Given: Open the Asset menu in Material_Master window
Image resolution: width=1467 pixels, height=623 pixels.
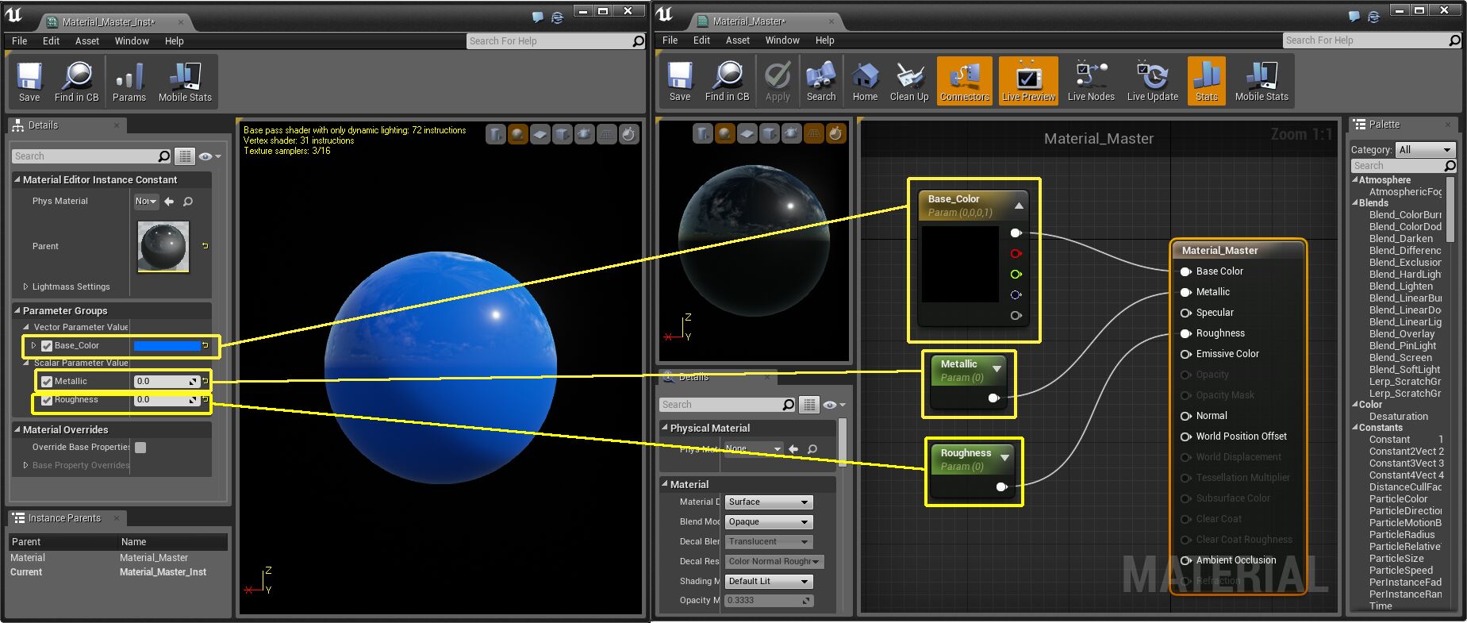Looking at the screenshot, I should (x=737, y=40).
